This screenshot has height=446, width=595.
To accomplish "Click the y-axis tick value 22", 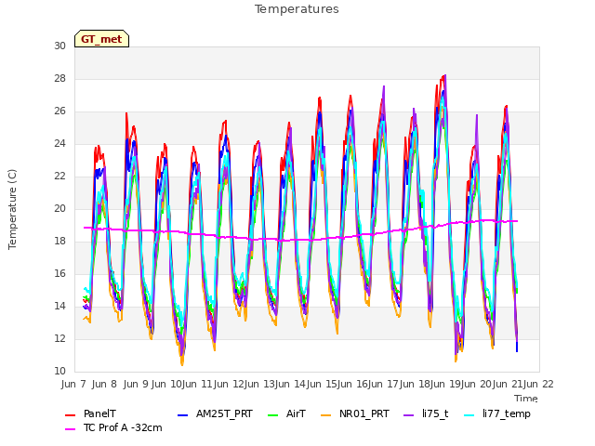I will click(x=59, y=177).
